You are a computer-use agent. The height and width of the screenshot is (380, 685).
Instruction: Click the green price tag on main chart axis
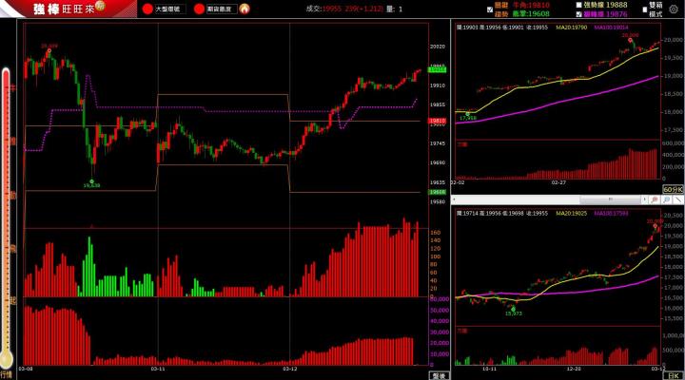click(x=438, y=69)
